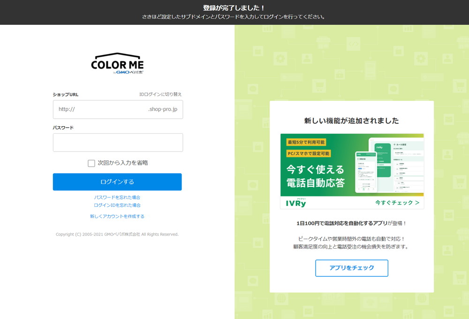Click the PC/スマホで設定可能 badge
The image size is (469, 319).
click(309, 153)
